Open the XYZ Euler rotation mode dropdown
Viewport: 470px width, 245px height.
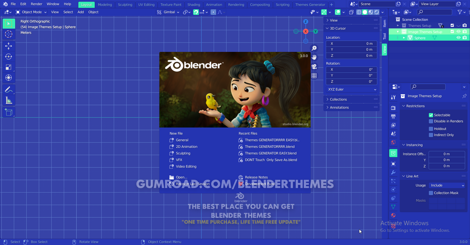click(352, 90)
